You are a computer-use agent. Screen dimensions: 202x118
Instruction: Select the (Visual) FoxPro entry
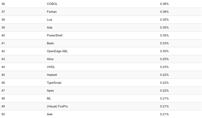pos(57,107)
